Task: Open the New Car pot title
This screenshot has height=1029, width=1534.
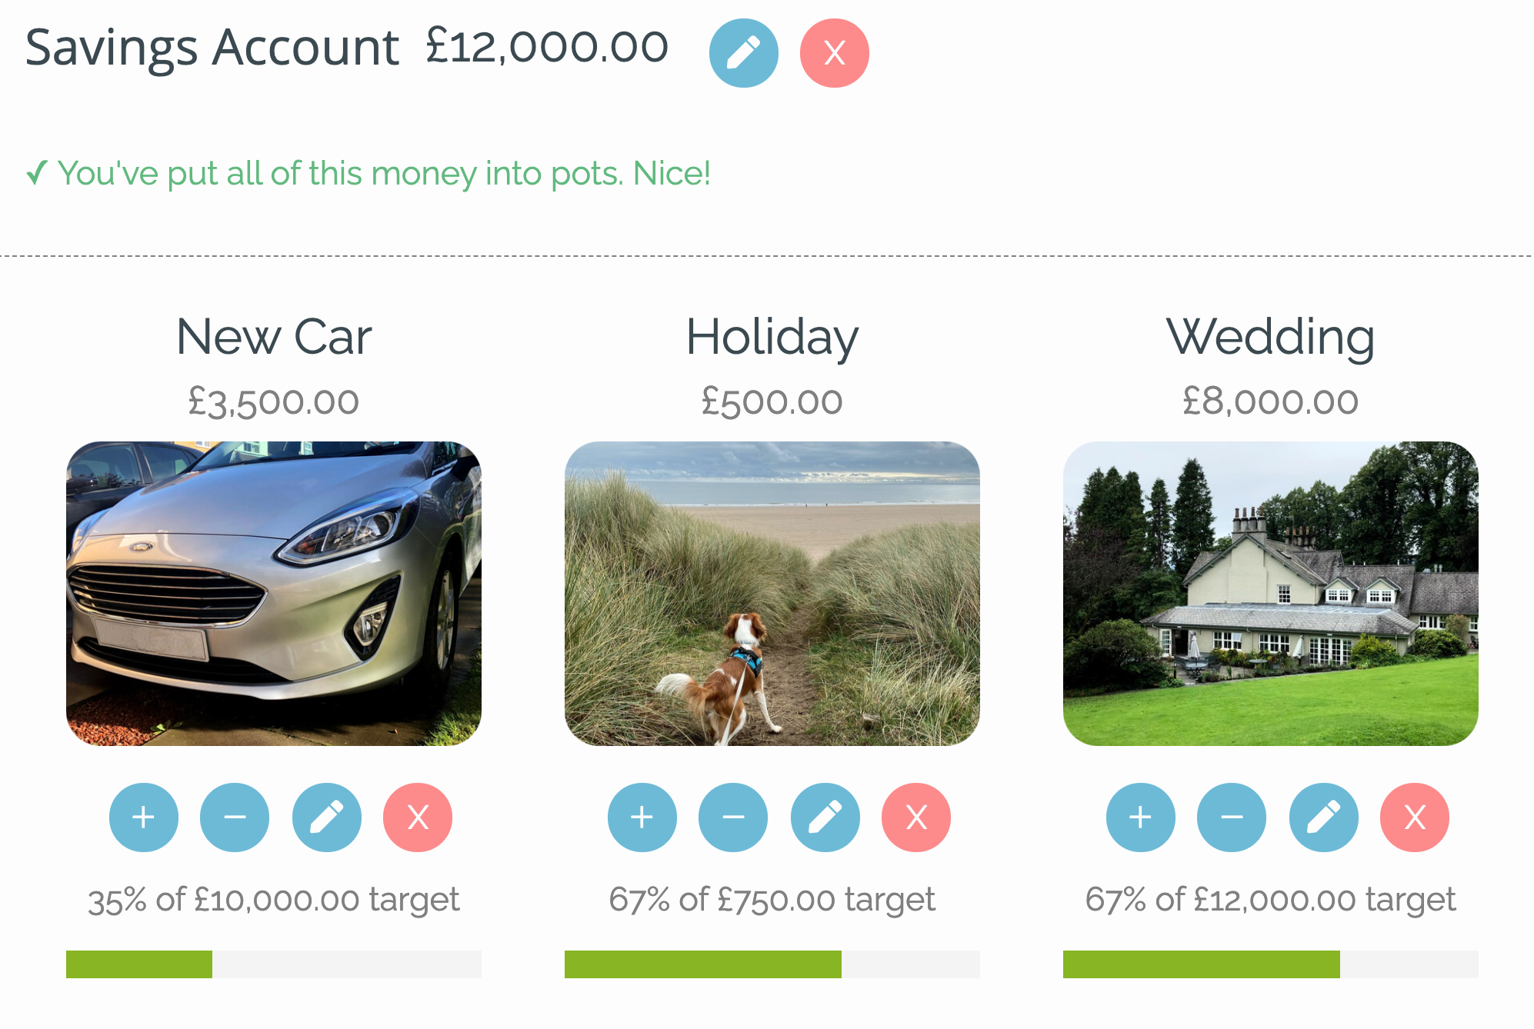Action: coord(273,336)
